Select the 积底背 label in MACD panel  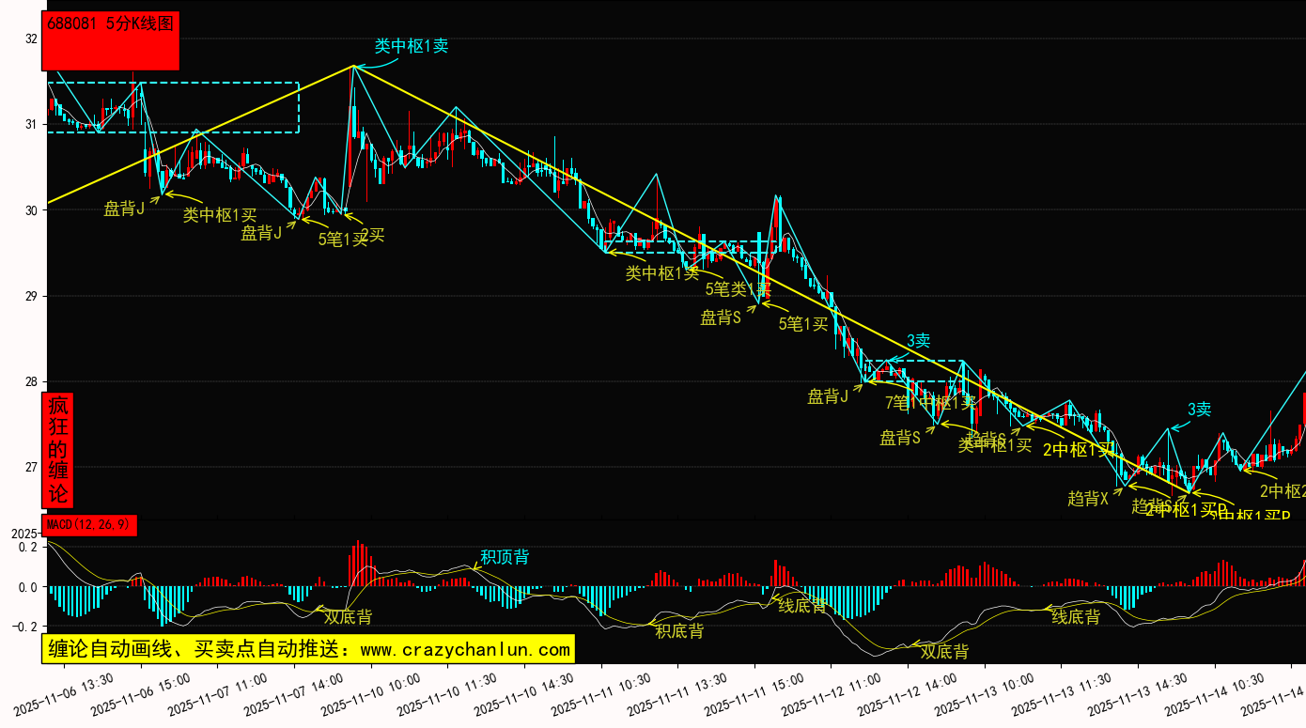click(x=679, y=630)
